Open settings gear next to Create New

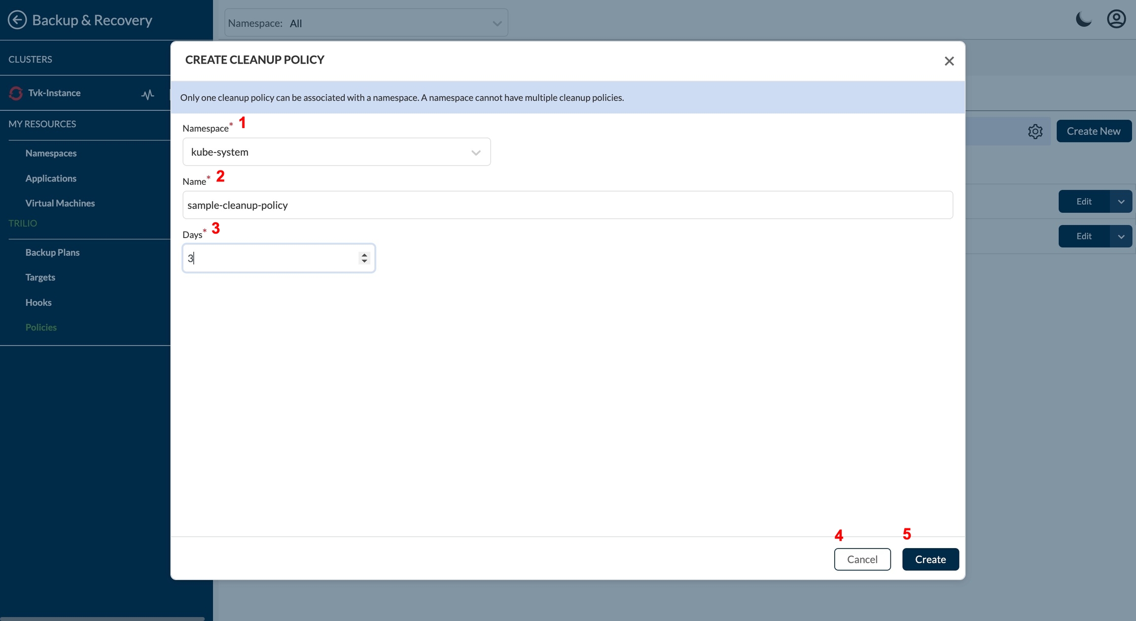(x=1035, y=132)
